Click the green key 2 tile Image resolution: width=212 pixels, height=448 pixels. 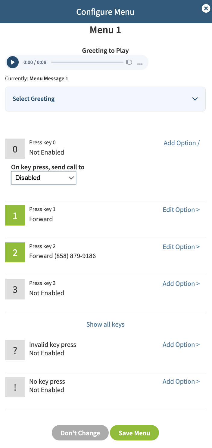click(15, 252)
